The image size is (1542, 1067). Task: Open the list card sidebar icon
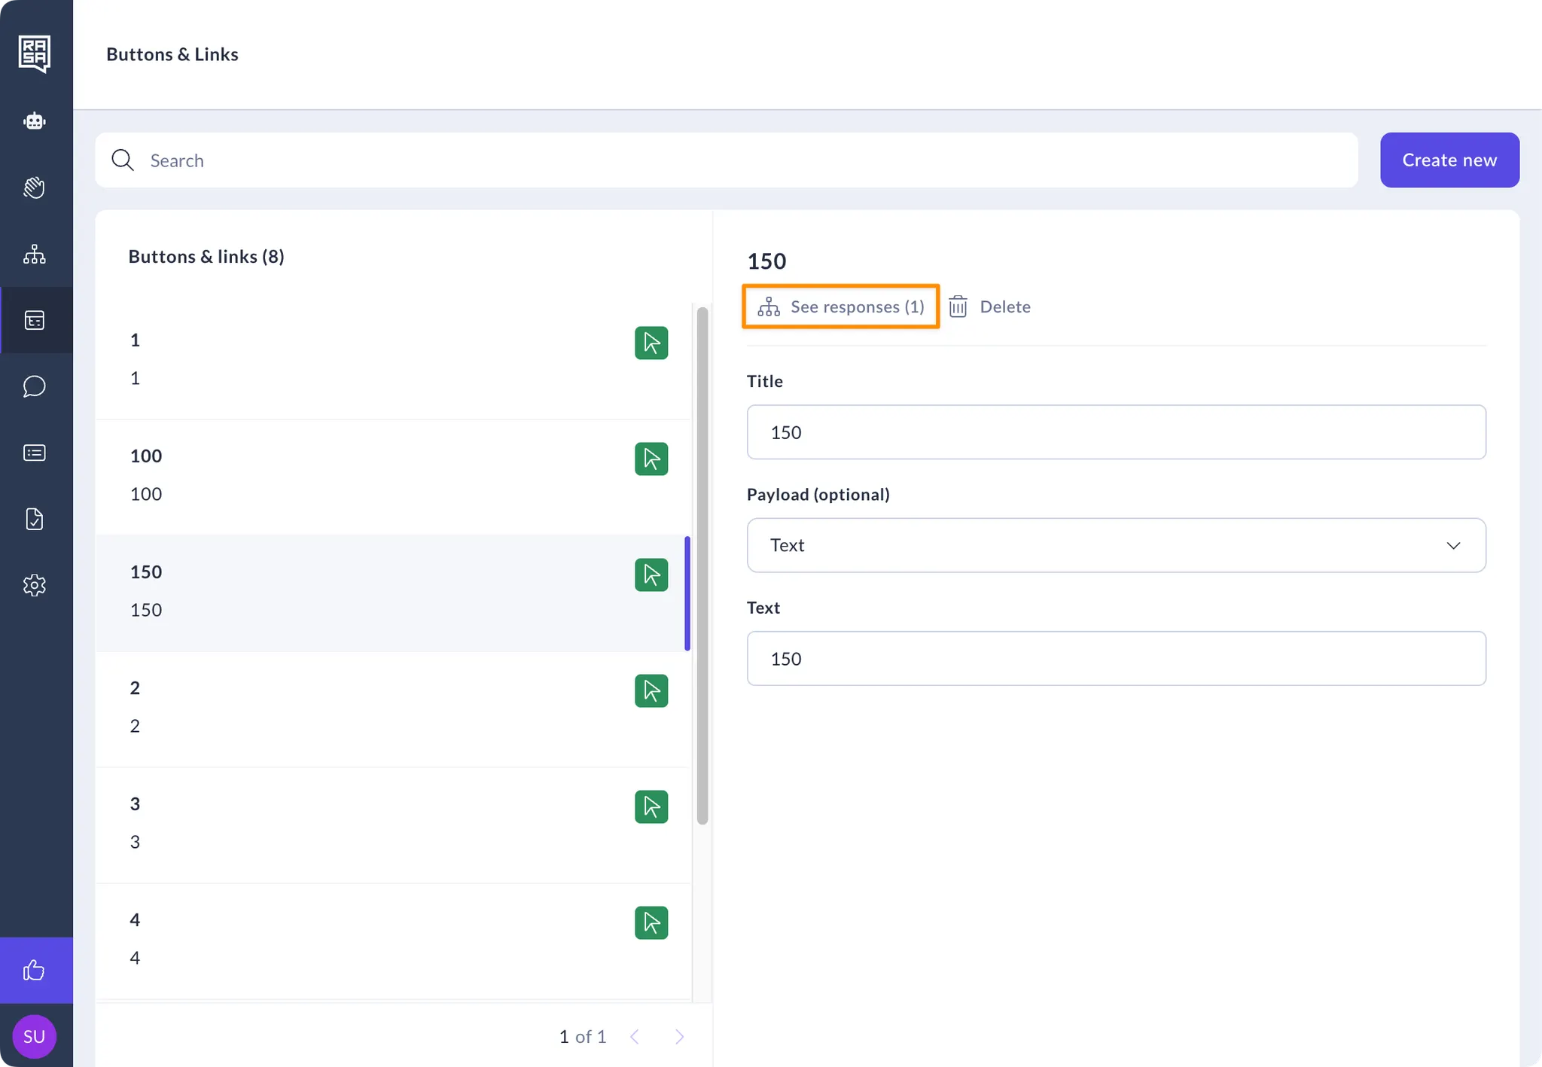(x=35, y=453)
